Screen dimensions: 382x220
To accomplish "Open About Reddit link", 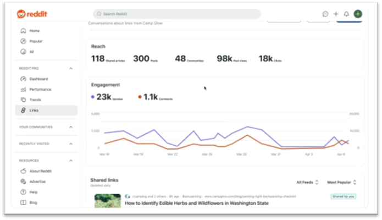I will [x=46, y=171].
